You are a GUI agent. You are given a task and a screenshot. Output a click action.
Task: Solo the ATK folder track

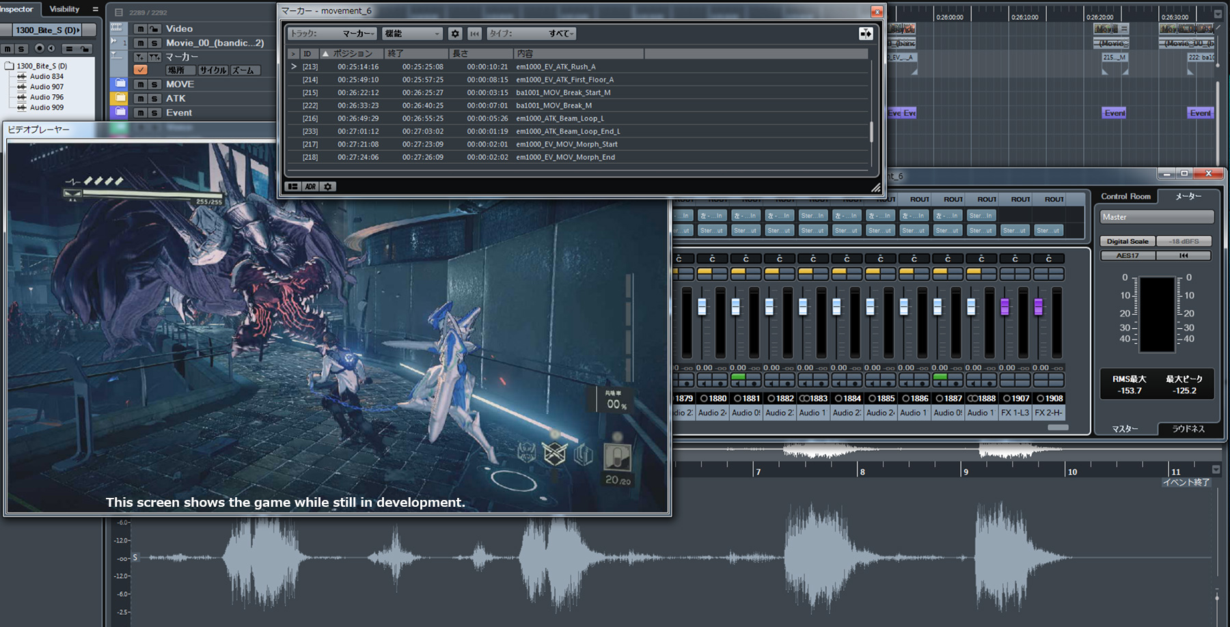[154, 98]
